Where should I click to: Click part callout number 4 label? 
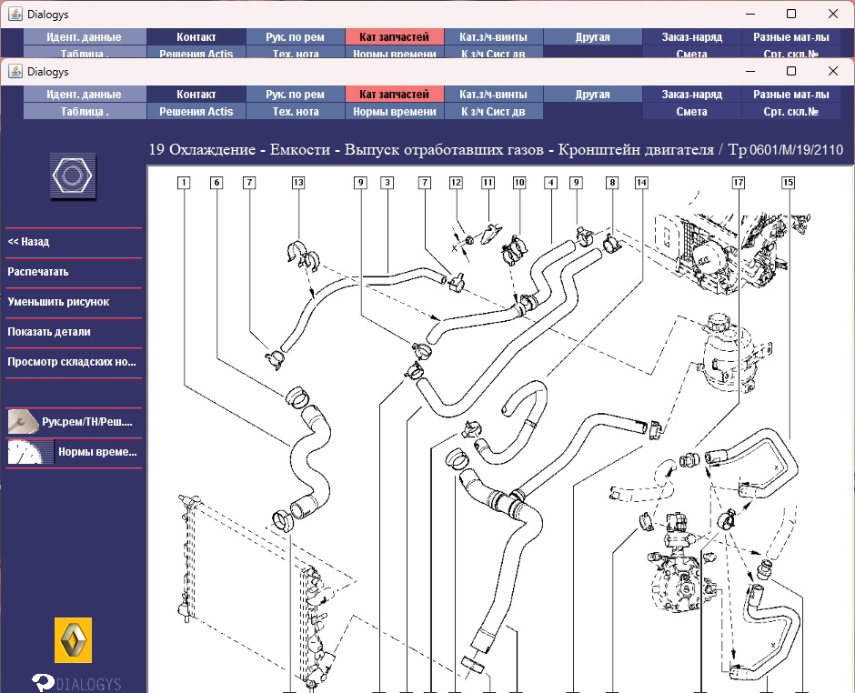point(550,183)
